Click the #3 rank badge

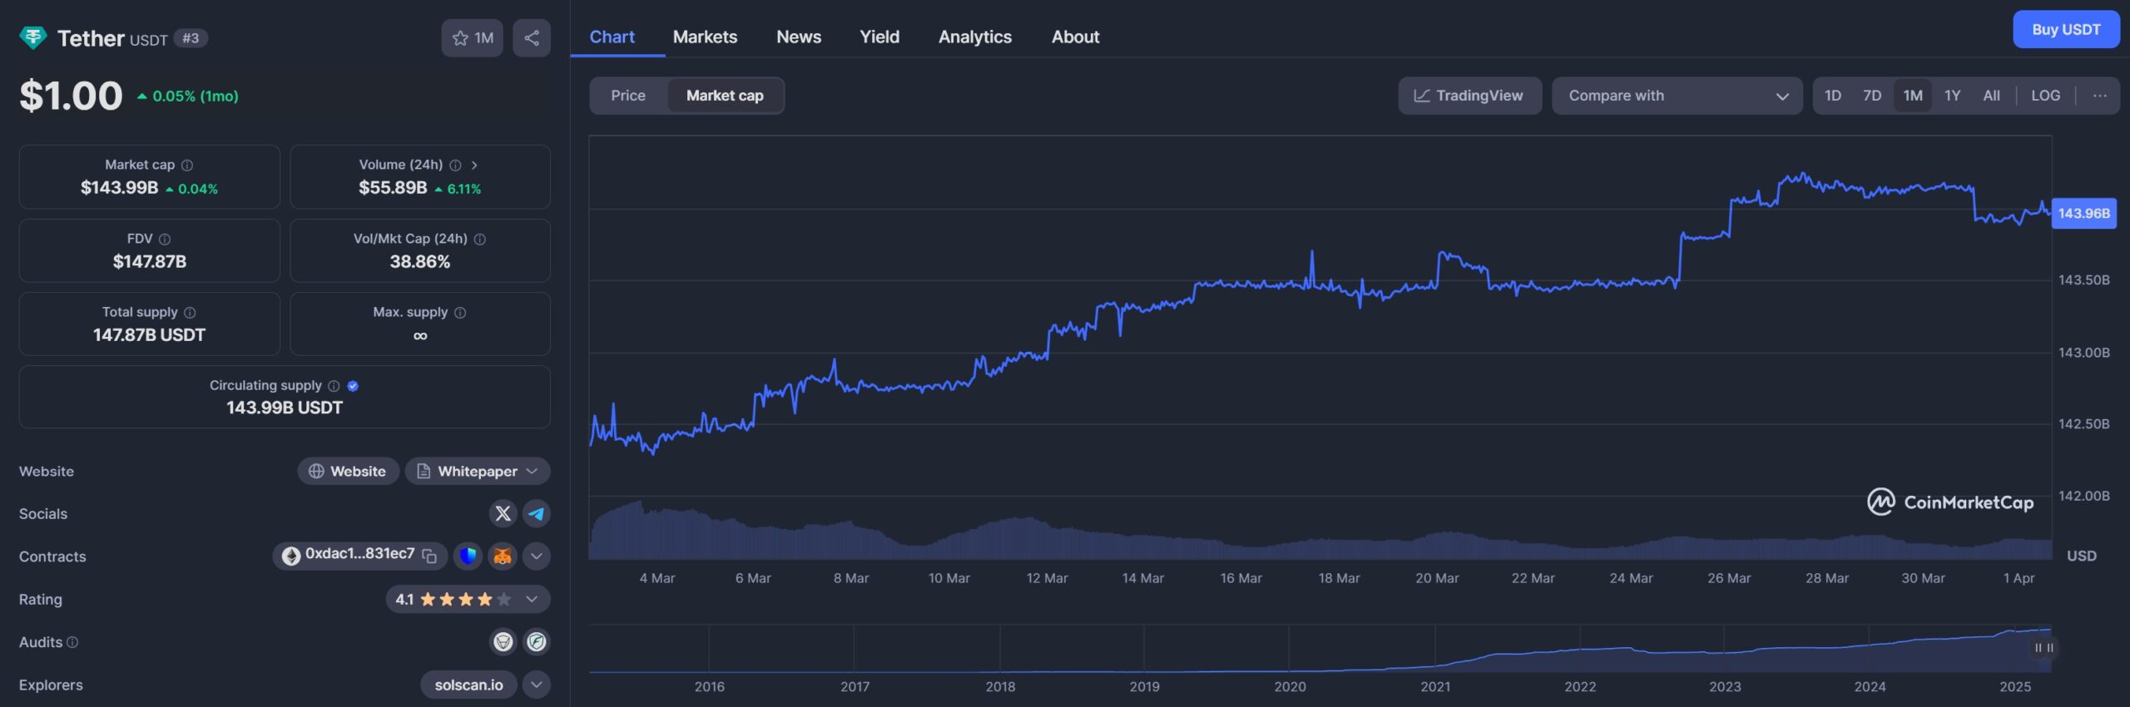191,38
